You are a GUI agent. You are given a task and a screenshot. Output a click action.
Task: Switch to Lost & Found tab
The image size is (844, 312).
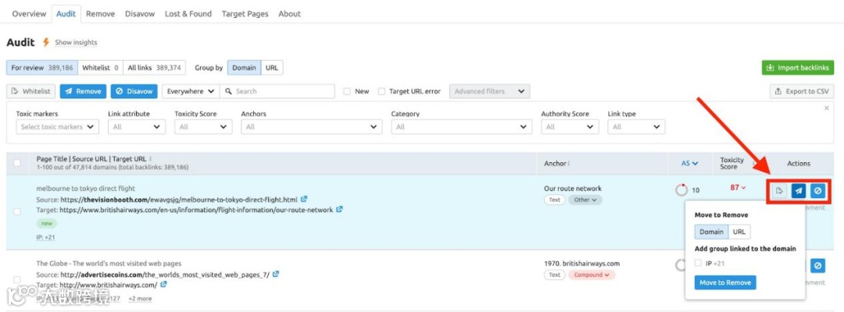tap(188, 14)
